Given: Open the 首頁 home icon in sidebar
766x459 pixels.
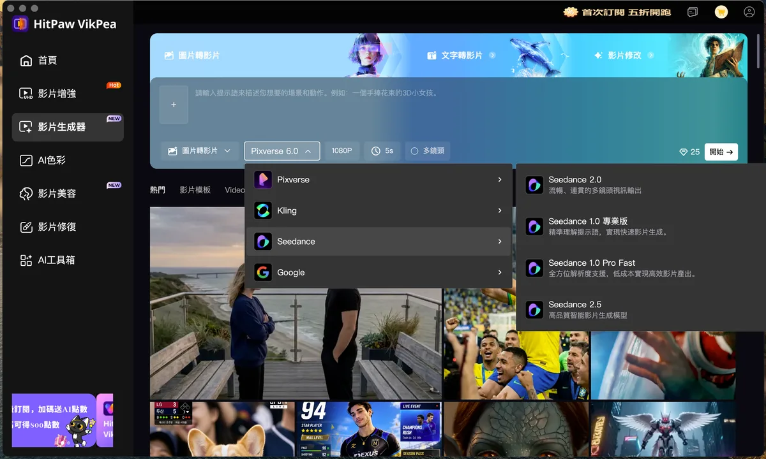Looking at the screenshot, I should 26,61.
